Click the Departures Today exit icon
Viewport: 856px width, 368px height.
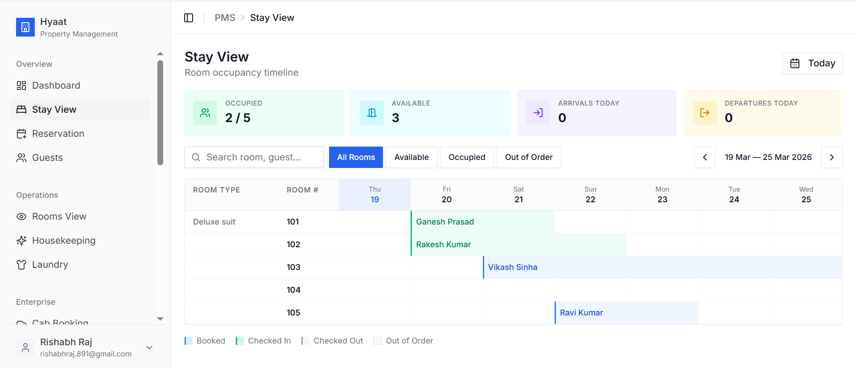click(x=705, y=113)
